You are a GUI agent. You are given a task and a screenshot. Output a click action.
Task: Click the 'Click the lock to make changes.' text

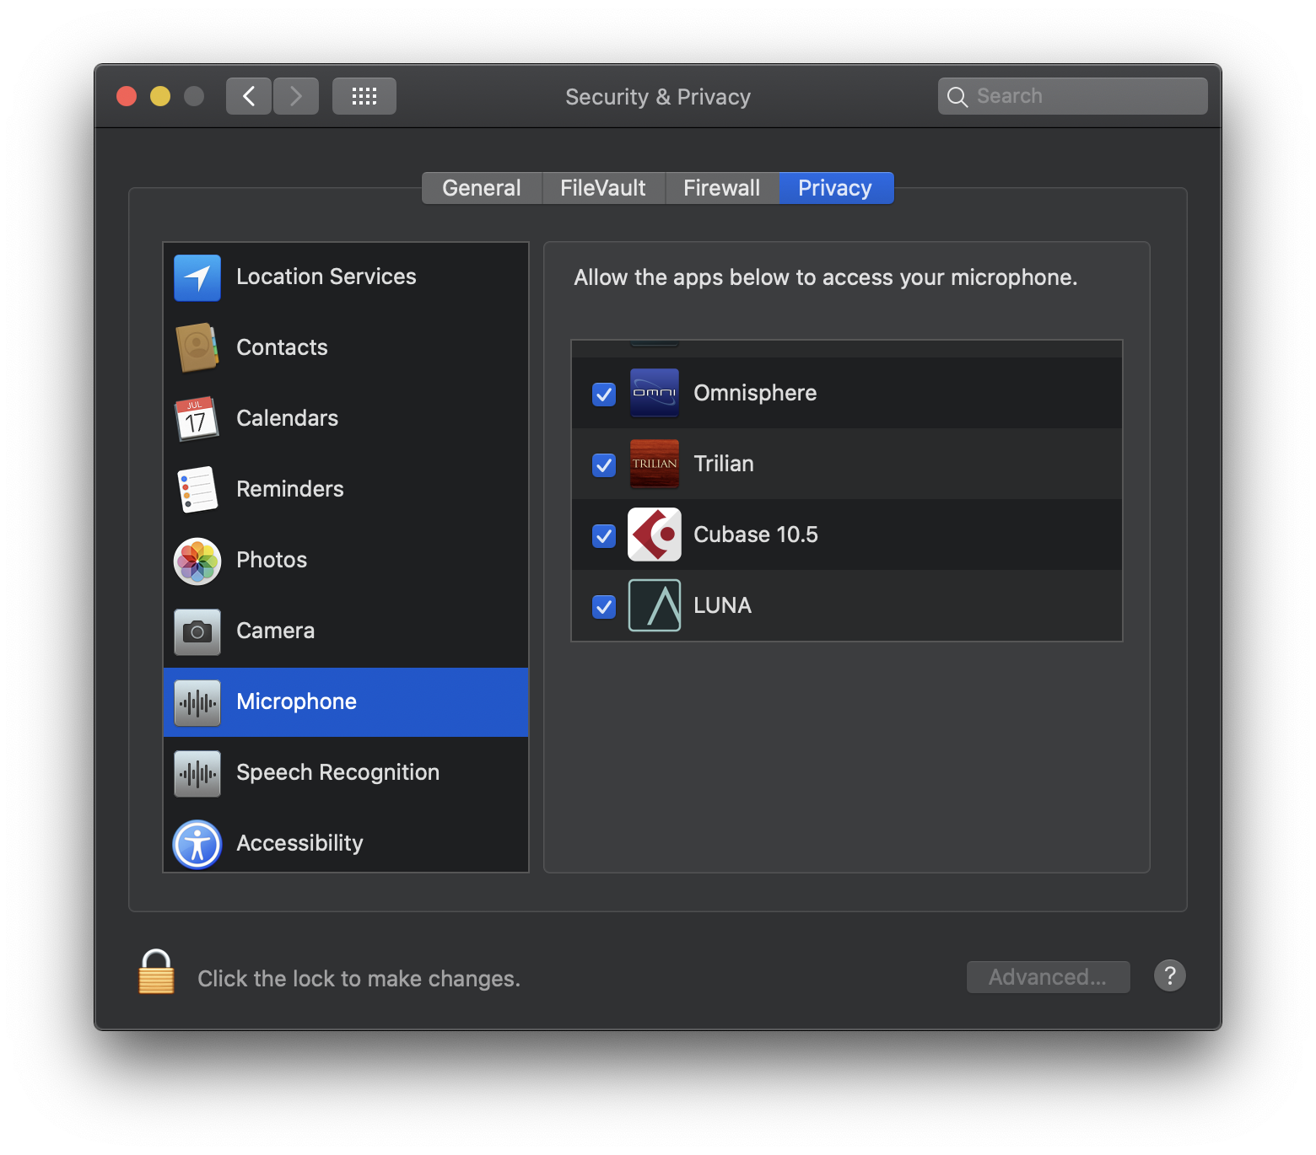(x=359, y=978)
